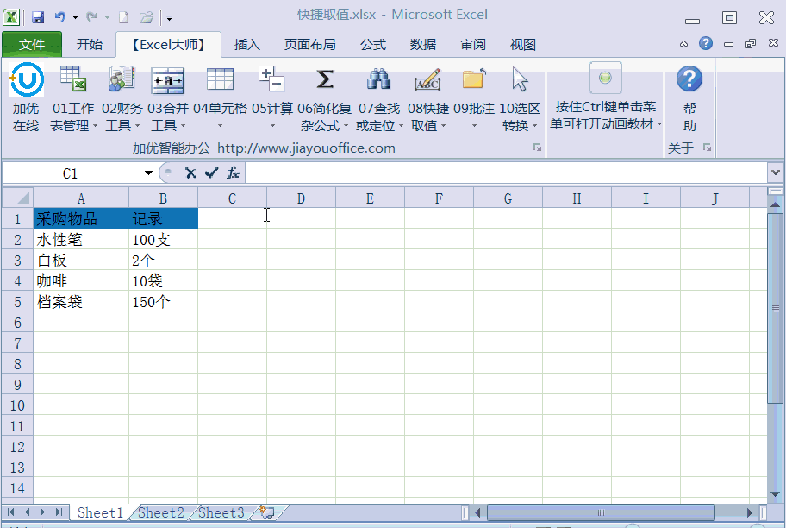Open the 10选区转换 selection cursor tool

pyautogui.click(x=520, y=97)
